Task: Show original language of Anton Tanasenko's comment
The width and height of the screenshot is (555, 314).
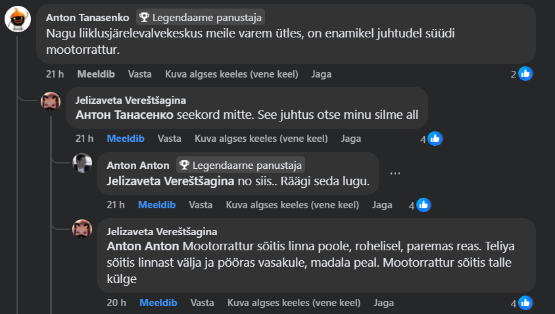Action: (x=231, y=74)
